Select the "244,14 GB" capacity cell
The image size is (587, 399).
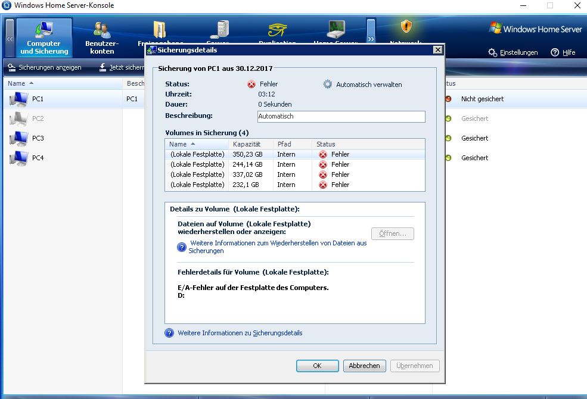click(x=247, y=164)
